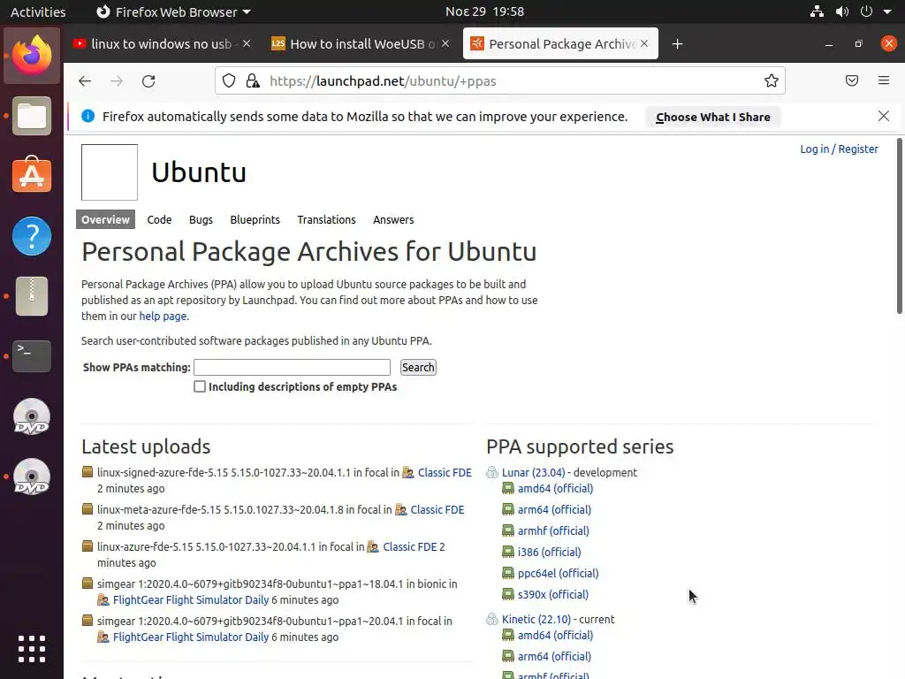Viewport: 905px width, 679px height.
Task: Click the Choose What I Share button
Action: [x=712, y=117]
